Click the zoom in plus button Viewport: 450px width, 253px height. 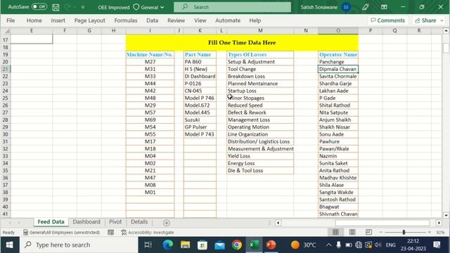click(x=430, y=232)
